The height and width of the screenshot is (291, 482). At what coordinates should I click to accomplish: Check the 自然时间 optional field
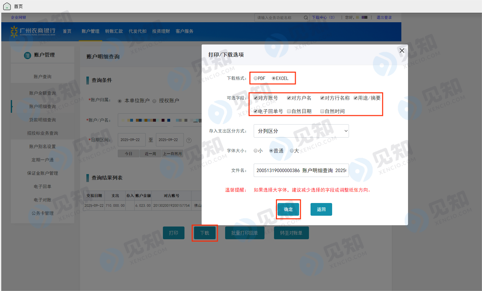pos(322,112)
